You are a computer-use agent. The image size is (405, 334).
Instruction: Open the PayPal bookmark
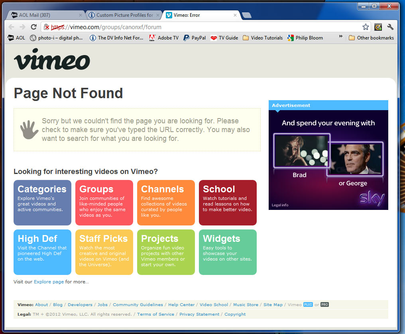tap(195, 38)
